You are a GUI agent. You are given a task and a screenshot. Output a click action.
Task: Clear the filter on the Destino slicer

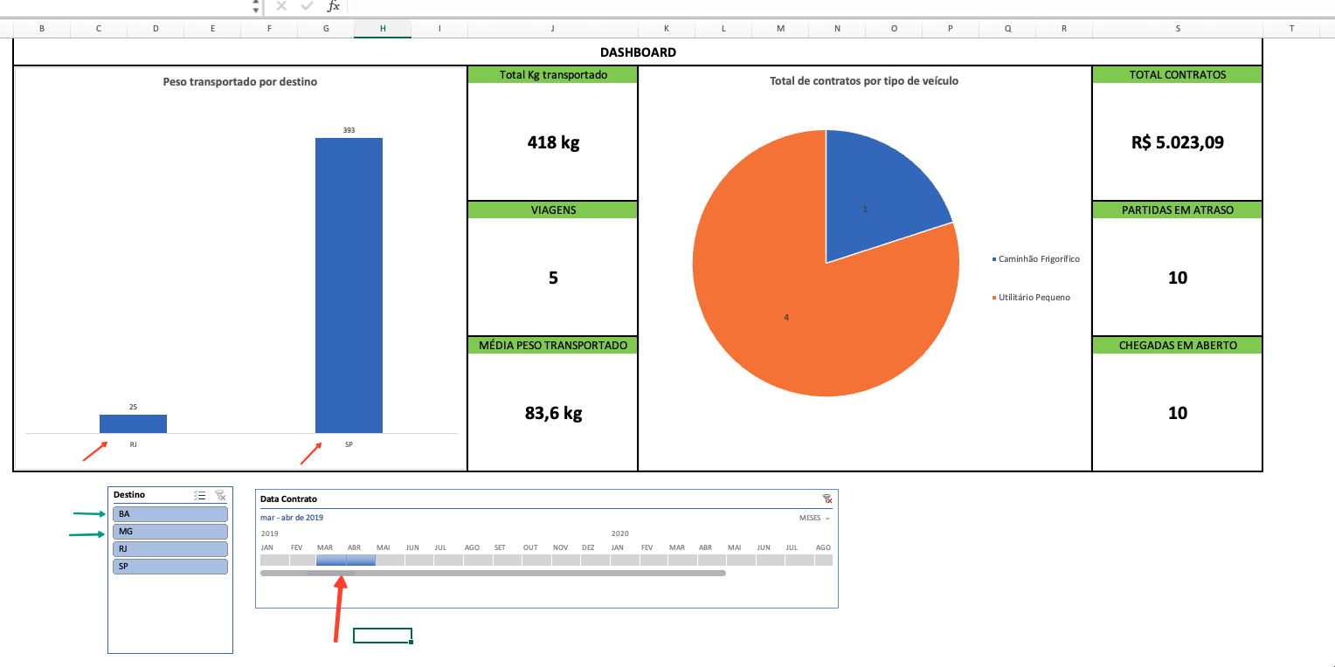click(220, 495)
